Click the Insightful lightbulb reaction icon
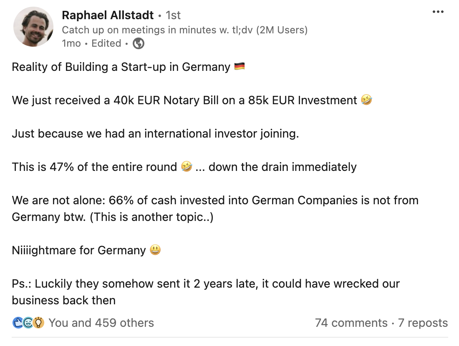This screenshot has height=346, width=459. [x=39, y=322]
